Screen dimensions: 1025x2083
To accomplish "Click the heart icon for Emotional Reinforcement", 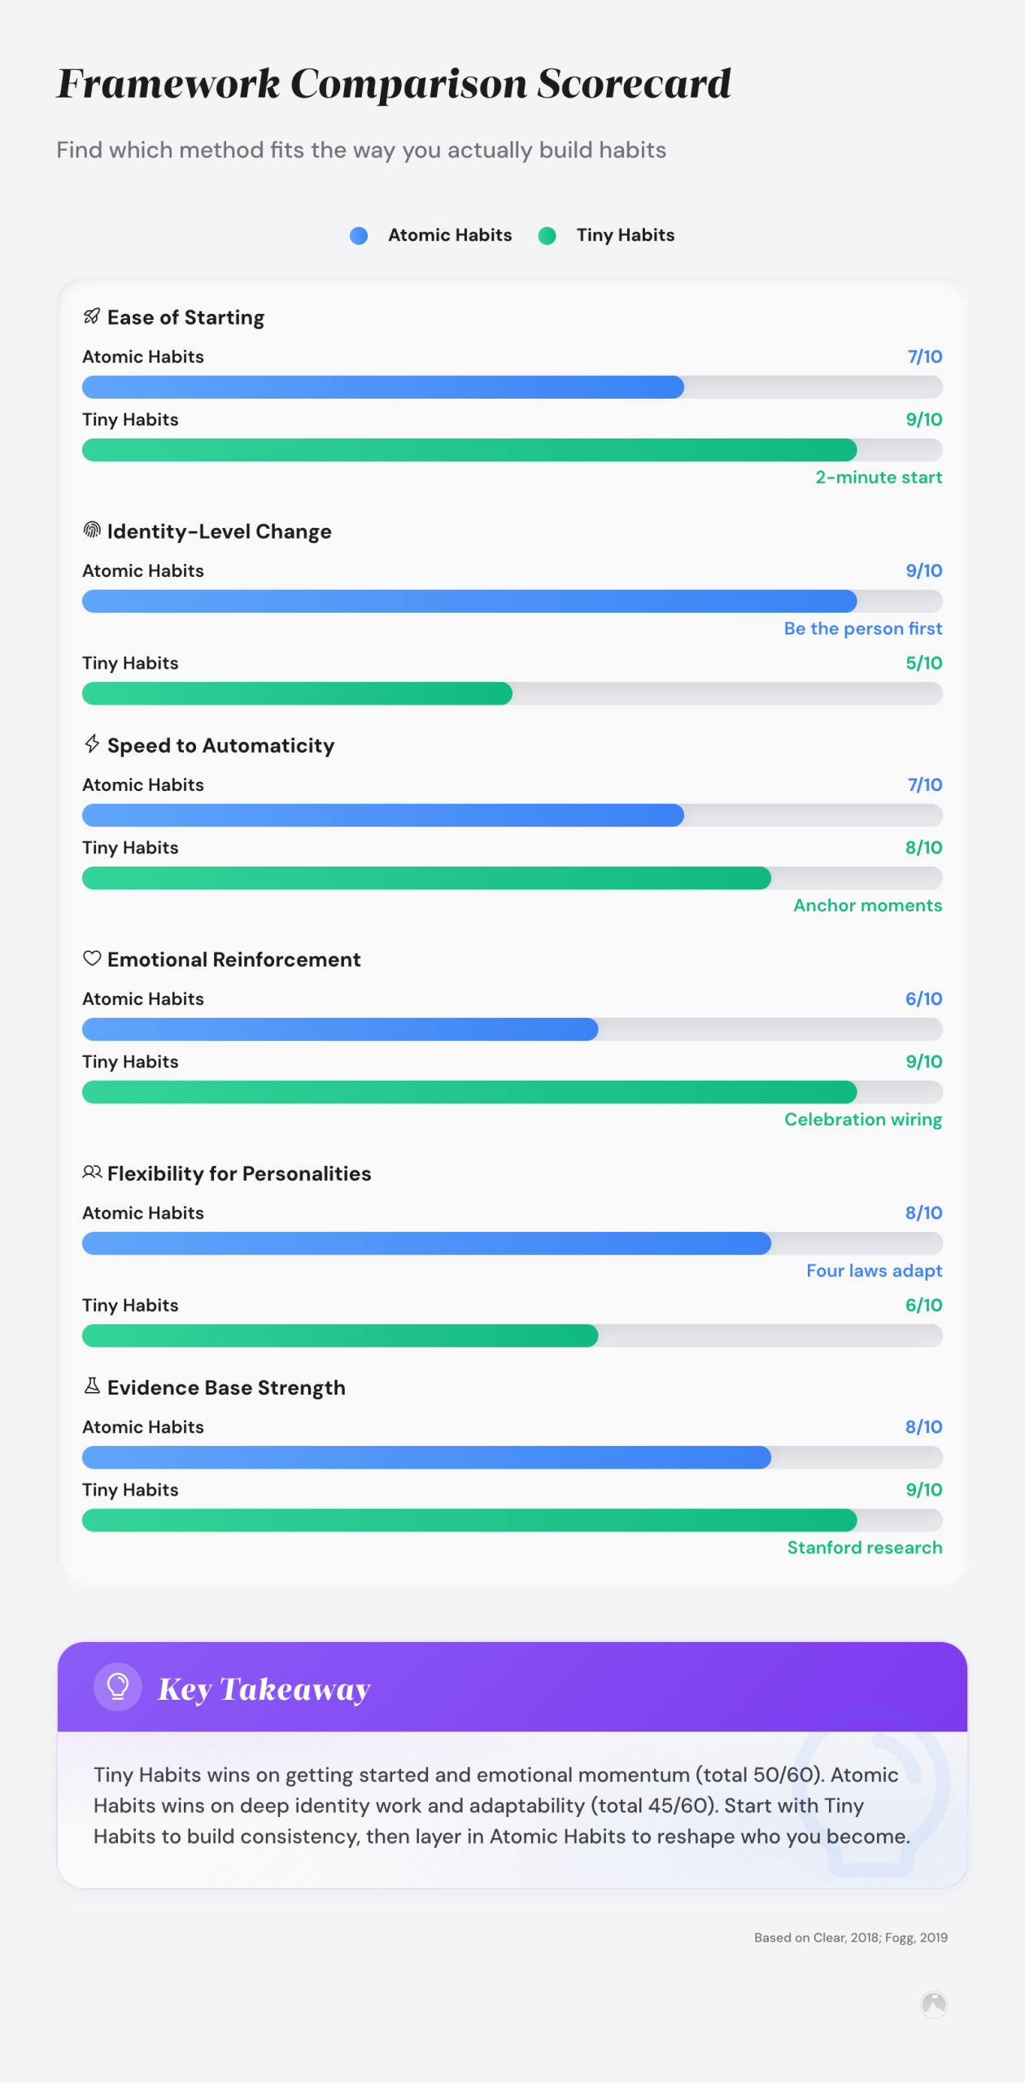I will 92,959.
